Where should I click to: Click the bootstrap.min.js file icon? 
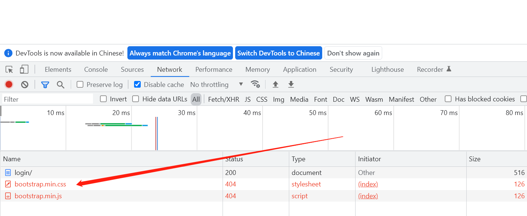(x=8, y=196)
